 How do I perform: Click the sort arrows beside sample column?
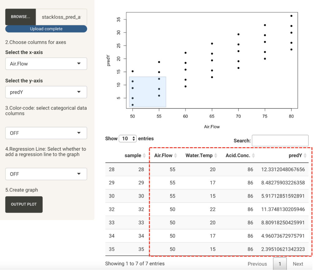144,156
